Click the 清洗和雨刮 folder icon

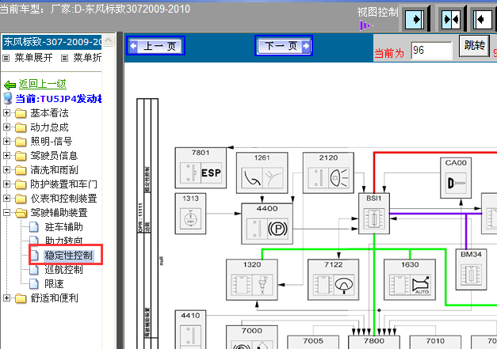[x=21, y=170]
